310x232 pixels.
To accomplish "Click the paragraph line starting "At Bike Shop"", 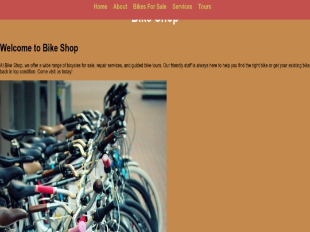I will point(155,65).
